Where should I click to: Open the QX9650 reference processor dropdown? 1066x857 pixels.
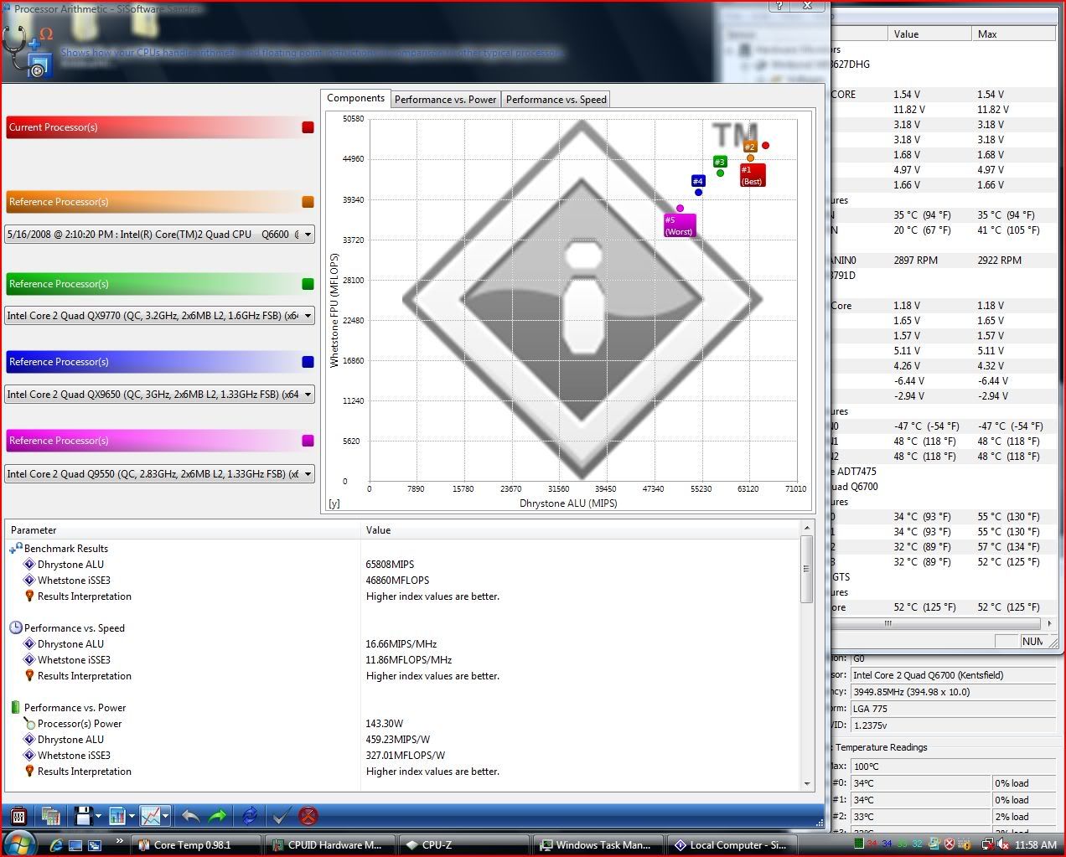(308, 394)
